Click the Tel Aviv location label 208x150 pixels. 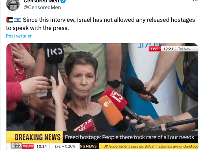tap(184, 49)
